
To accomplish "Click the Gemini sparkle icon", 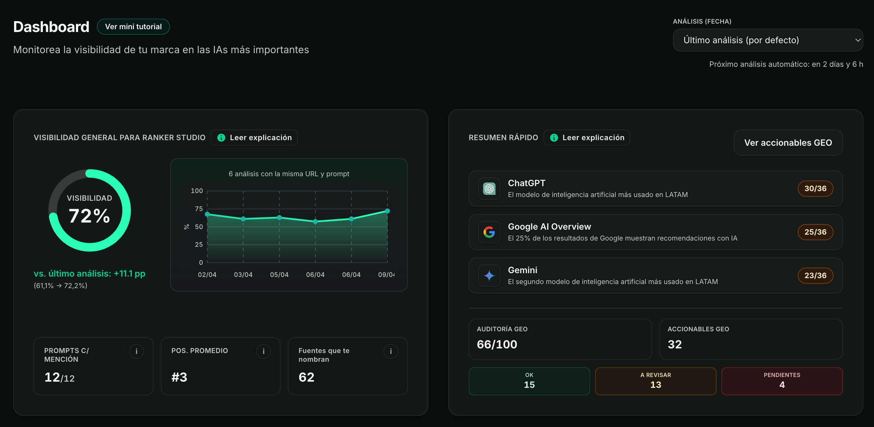I will pyautogui.click(x=489, y=276).
